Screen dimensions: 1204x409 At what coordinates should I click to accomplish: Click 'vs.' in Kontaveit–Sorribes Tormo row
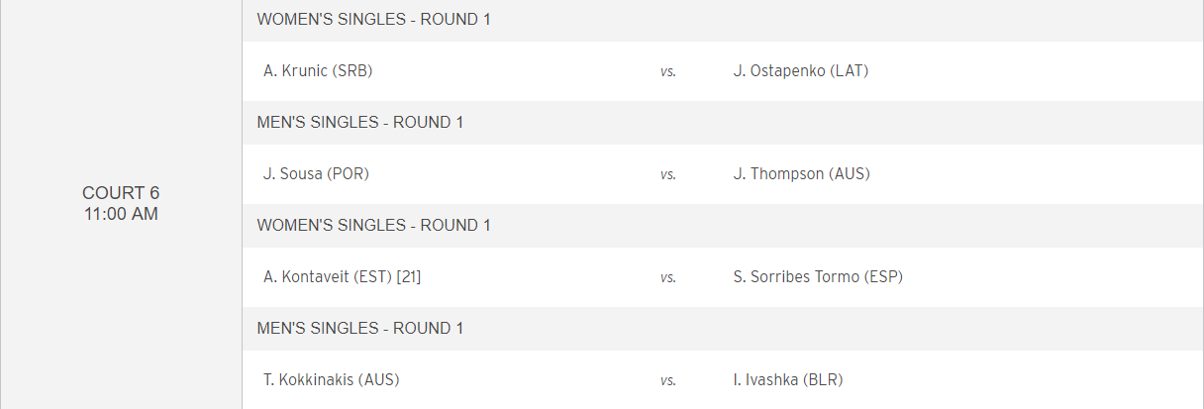(668, 277)
